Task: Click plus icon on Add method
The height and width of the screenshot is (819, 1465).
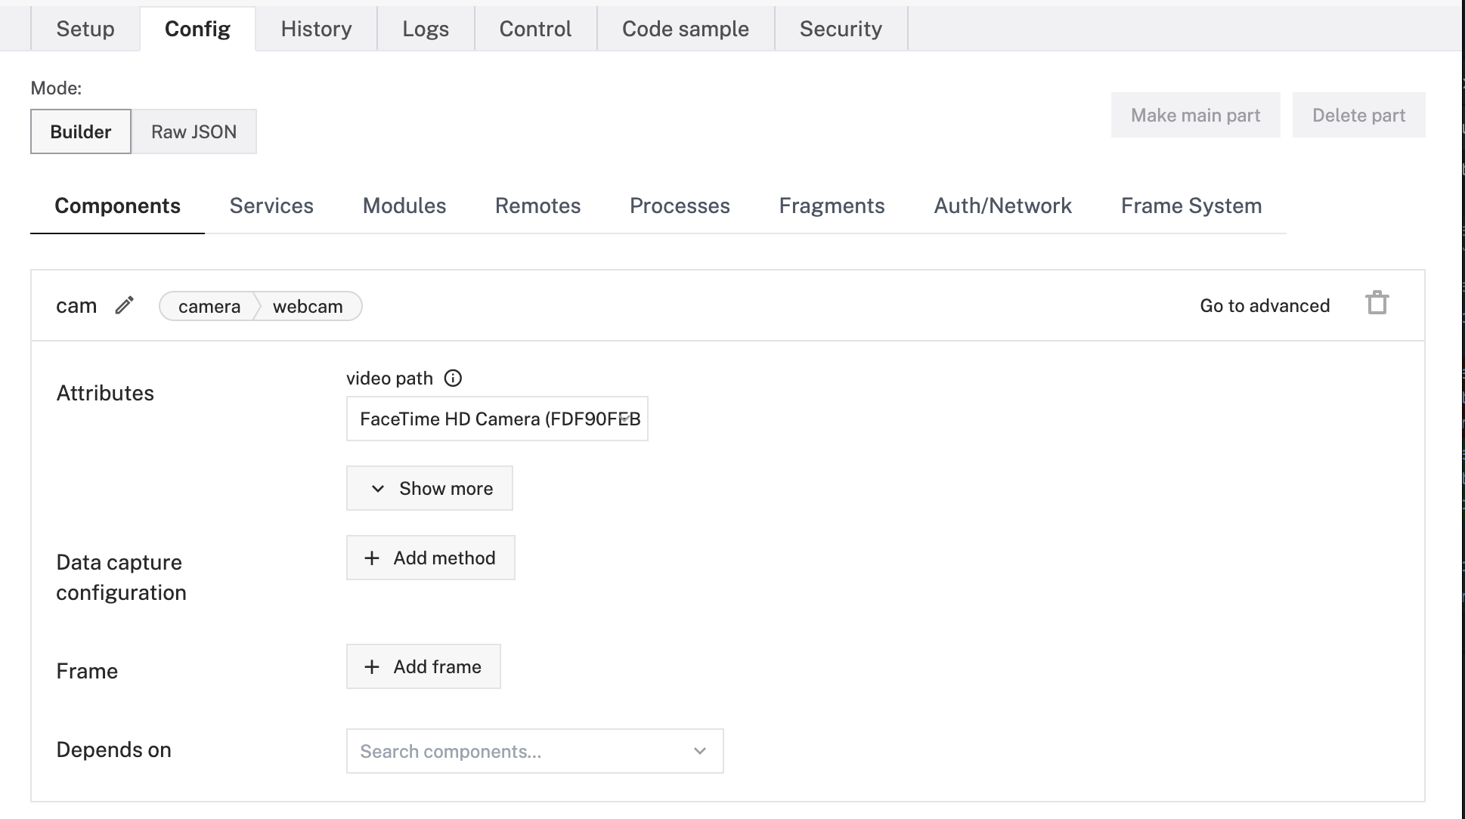Action: point(372,558)
